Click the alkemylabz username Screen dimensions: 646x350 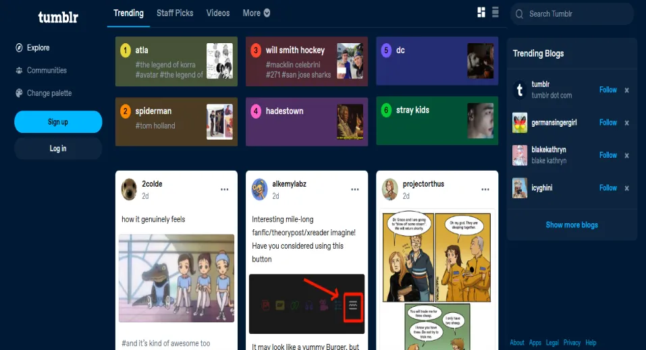289,184
